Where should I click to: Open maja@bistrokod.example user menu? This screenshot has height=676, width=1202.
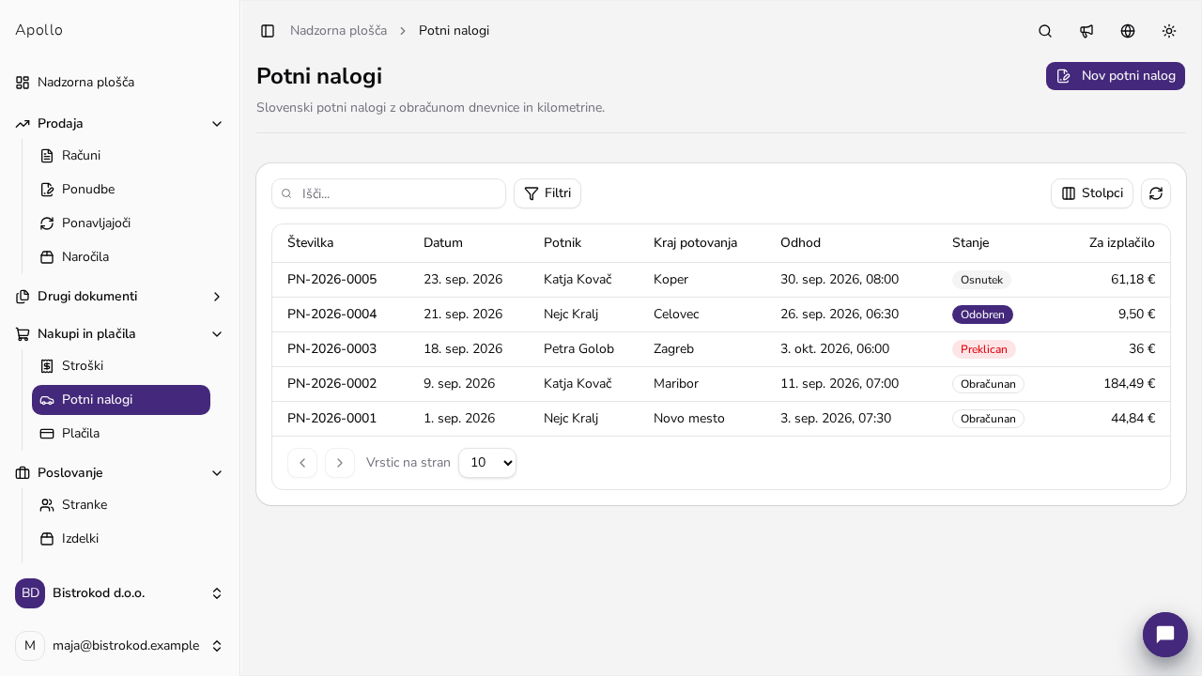[120, 646]
